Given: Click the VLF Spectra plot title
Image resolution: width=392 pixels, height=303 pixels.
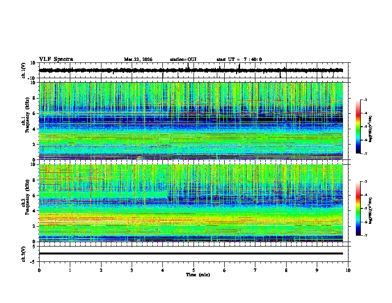Looking at the screenshot, I should (56, 59).
